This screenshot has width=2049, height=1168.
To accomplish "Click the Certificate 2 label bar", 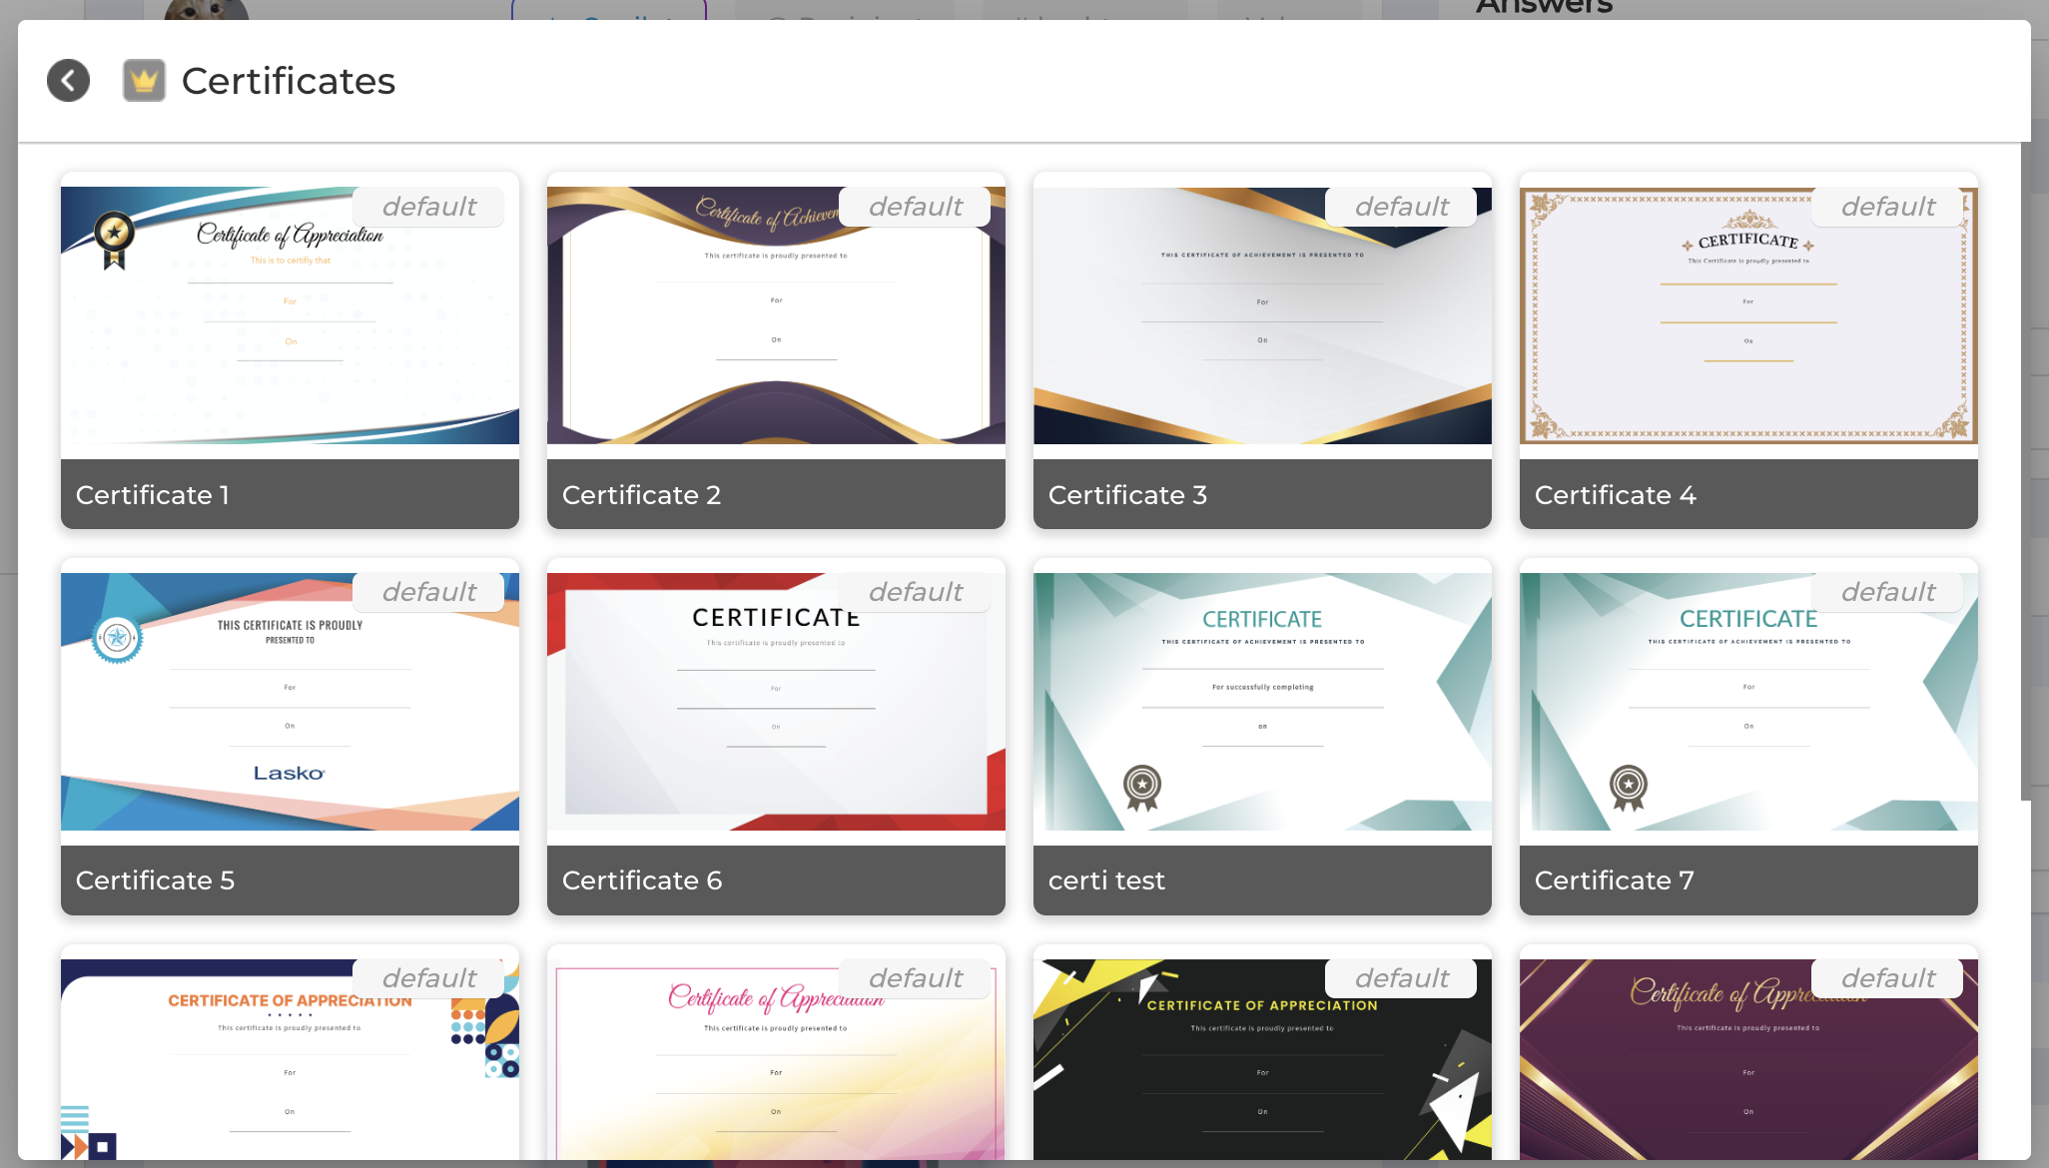I will pyautogui.click(x=776, y=494).
